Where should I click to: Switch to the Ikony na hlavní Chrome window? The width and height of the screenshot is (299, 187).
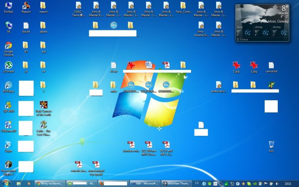(50, 184)
